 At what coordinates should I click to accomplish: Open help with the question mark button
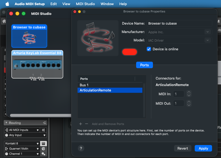point(81,148)
